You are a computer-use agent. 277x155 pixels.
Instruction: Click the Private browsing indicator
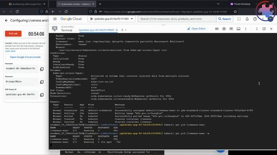coord(240,4)
